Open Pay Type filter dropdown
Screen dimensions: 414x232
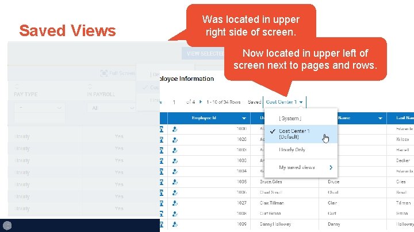[39, 108]
